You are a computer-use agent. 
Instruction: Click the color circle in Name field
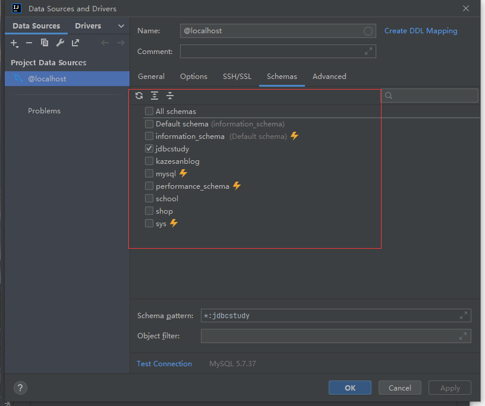pos(368,31)
